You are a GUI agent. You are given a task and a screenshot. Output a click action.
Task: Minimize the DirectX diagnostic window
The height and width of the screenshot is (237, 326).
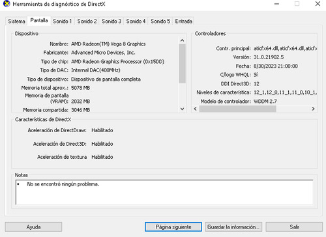point(276,4)
